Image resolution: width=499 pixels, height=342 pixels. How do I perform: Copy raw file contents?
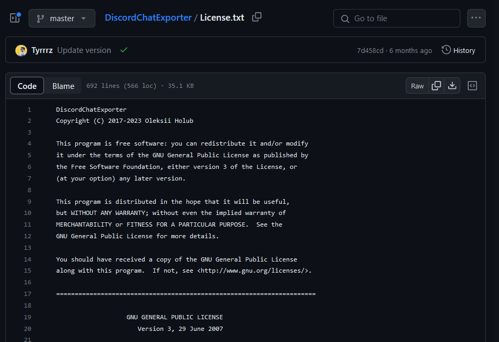coord(436,86)
